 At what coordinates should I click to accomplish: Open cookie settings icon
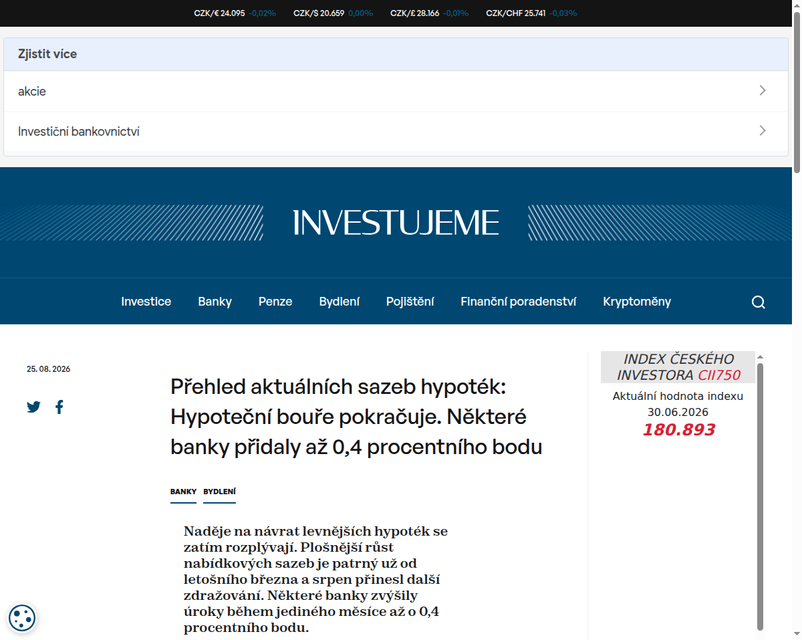tap(22, 618)
